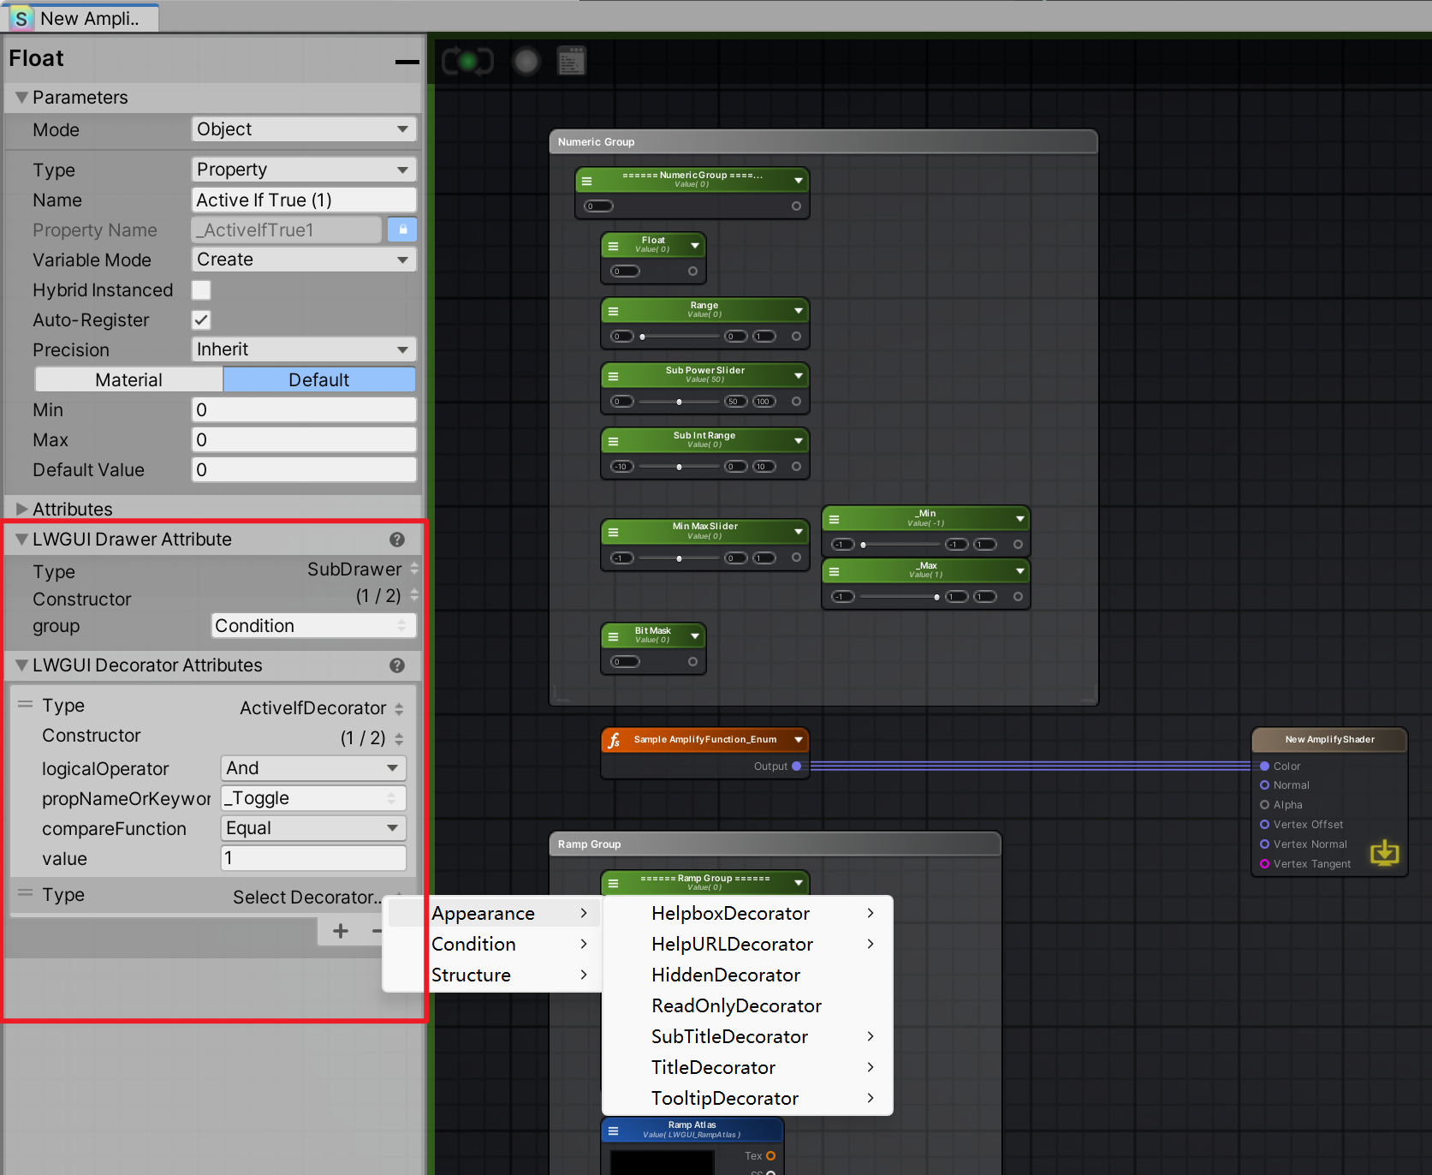Viewport: 1432px width, 1175px height.
Task: Click the Range node value slider
Action: click(681, 337)
